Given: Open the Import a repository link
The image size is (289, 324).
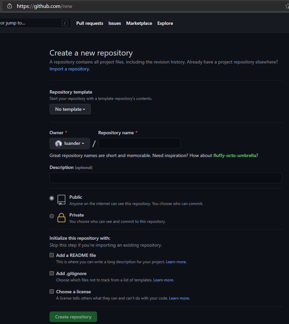Looking at the screenshot, I should coord(69,69).
